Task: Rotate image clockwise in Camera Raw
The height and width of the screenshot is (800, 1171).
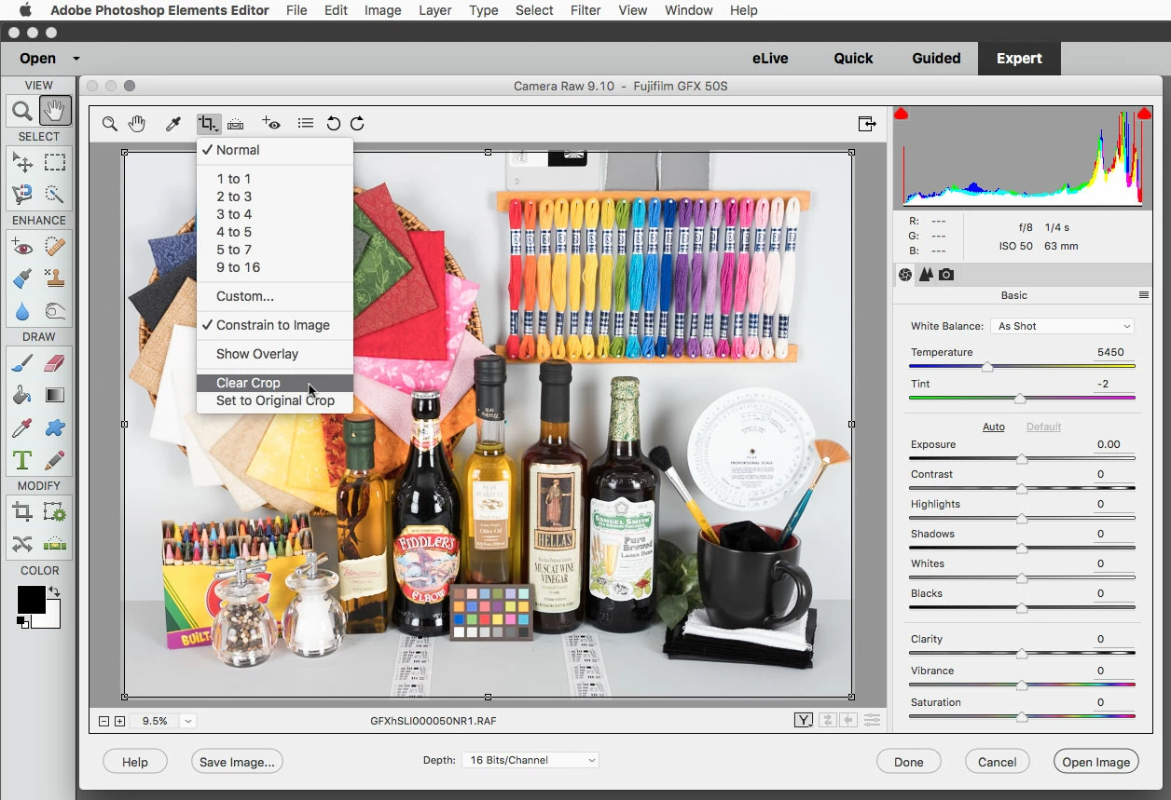Action: [357, 124]
